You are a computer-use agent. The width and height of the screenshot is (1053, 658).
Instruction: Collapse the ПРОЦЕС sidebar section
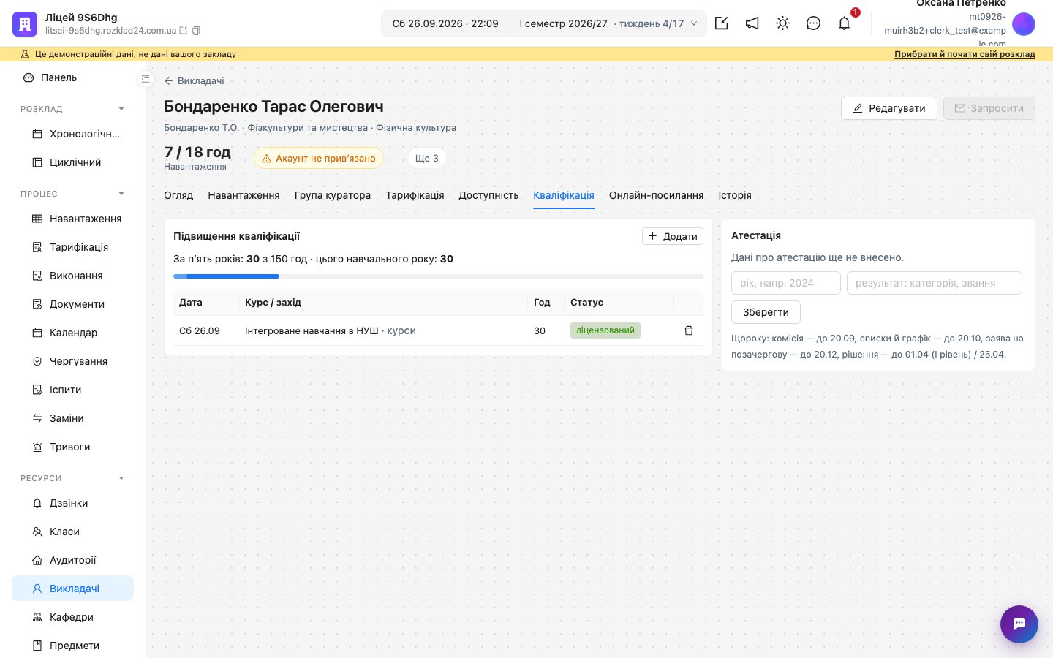click(x=121, y=194)
